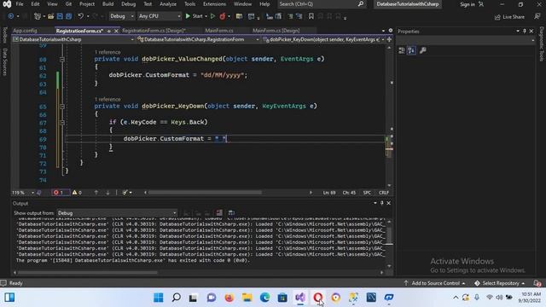Open Windows Start from taskbar
The width and height of the screenshot is (546, 307).
[x=159, y=298]
